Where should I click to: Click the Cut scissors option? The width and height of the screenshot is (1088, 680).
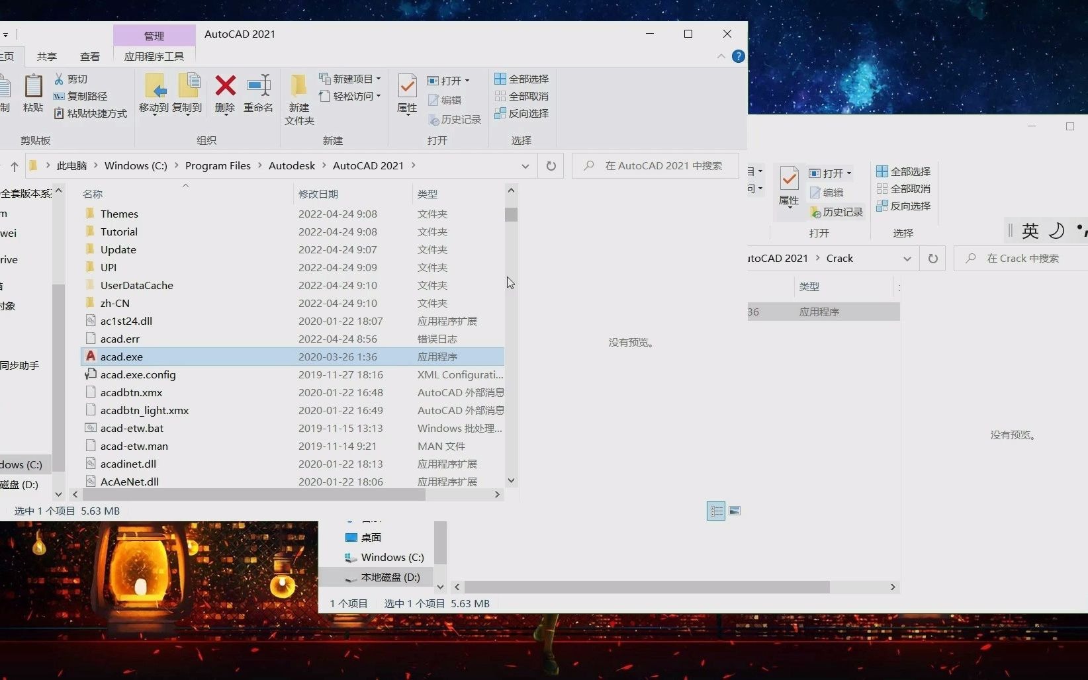click(x=71, y=79)
